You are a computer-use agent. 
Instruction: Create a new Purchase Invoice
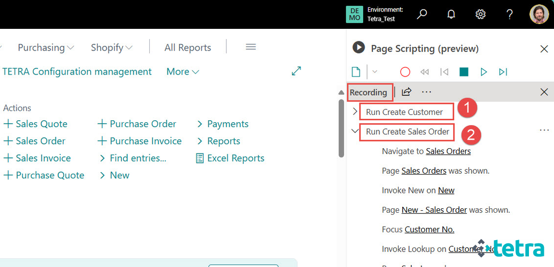[139, 141]
